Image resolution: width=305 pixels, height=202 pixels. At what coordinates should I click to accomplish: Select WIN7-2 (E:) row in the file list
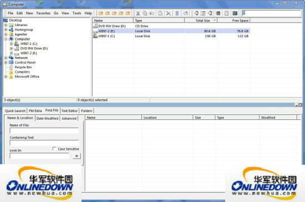pos(171,31)
